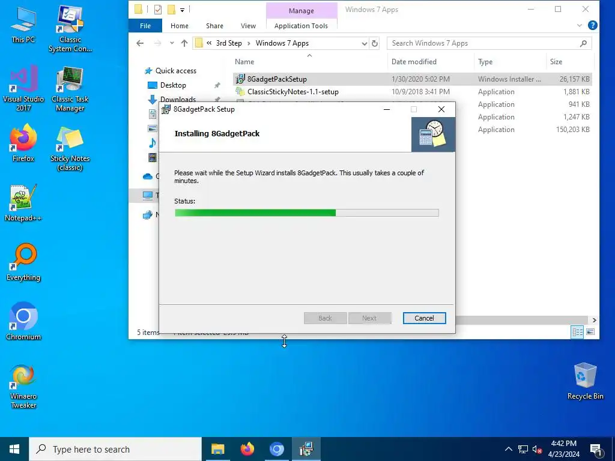Open File Explorer from the taskbar
This screenshot has width=615, height=461.
pos(217,449)
